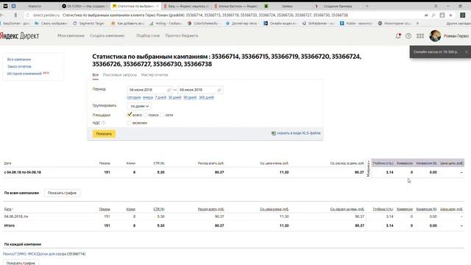Enable the поиск placements checkbox
The width and height of the screenshot is (471, 265).
146,115
